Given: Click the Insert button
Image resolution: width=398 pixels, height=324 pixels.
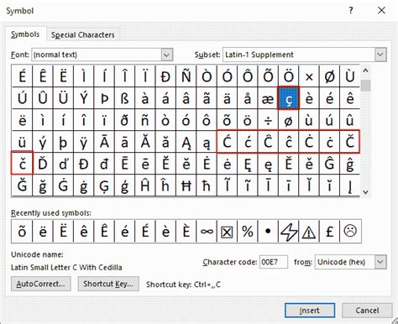Looking at the screenshot, I should 310,311.
